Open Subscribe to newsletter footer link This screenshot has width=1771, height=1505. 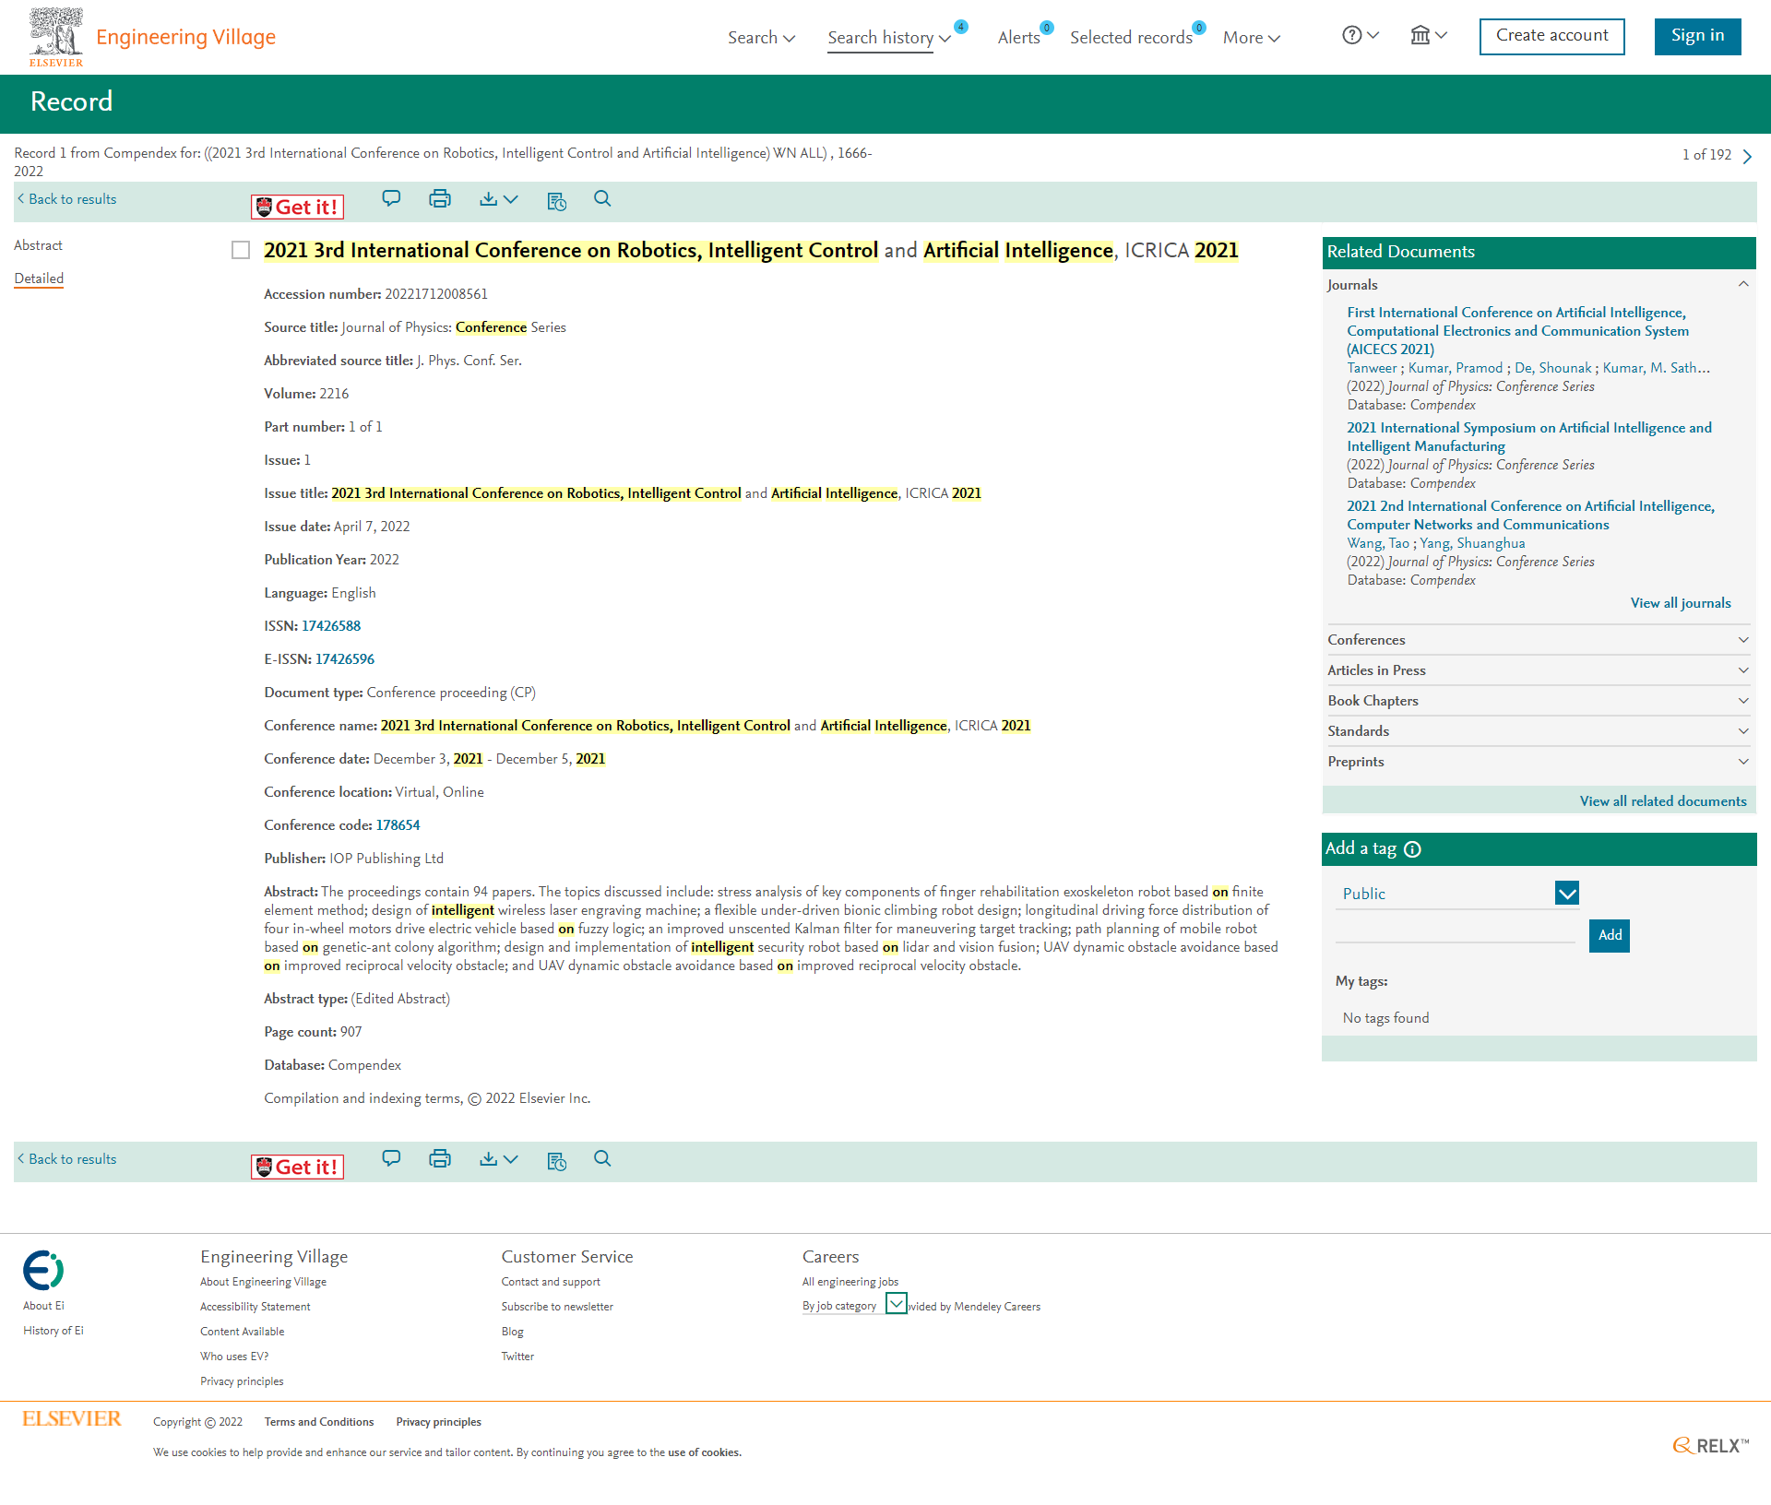pyautogui.click(x=557, y=1307)
